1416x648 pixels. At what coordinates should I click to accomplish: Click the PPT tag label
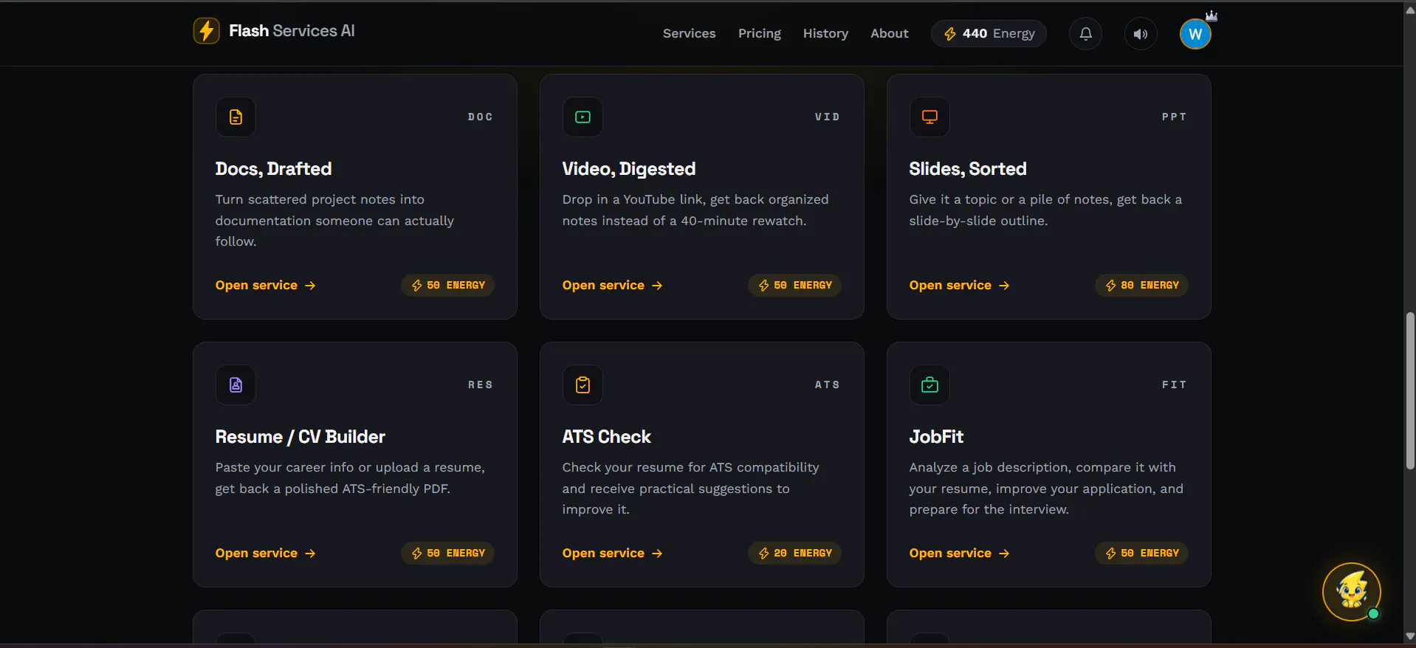point(1174,117)
